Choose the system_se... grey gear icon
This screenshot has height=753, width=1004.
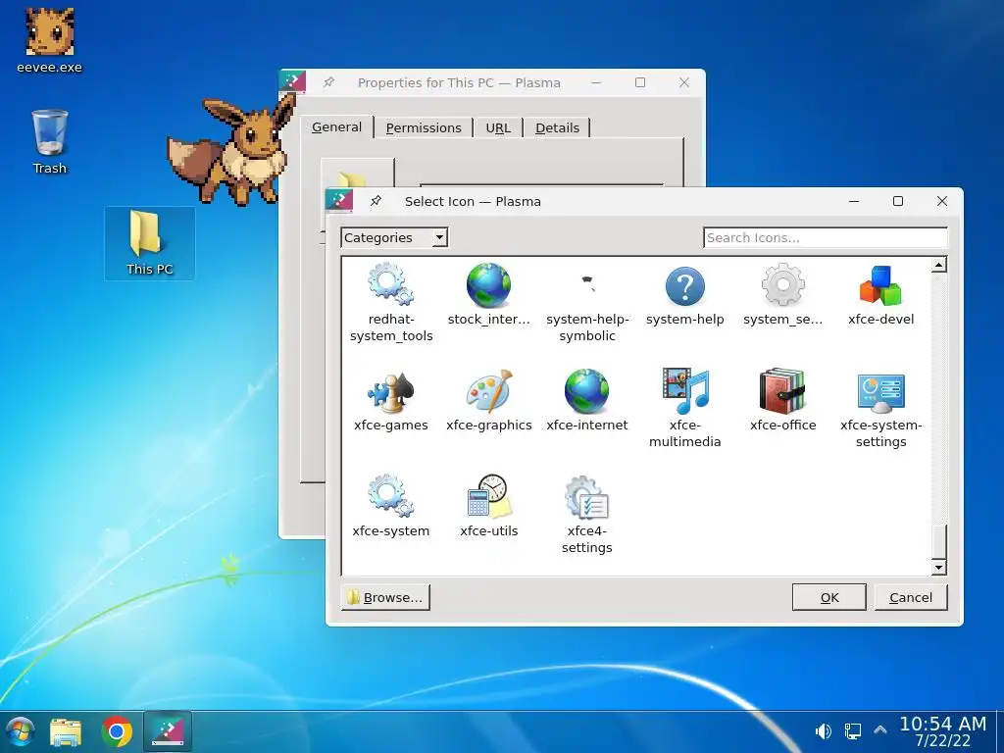pos(783,285)
